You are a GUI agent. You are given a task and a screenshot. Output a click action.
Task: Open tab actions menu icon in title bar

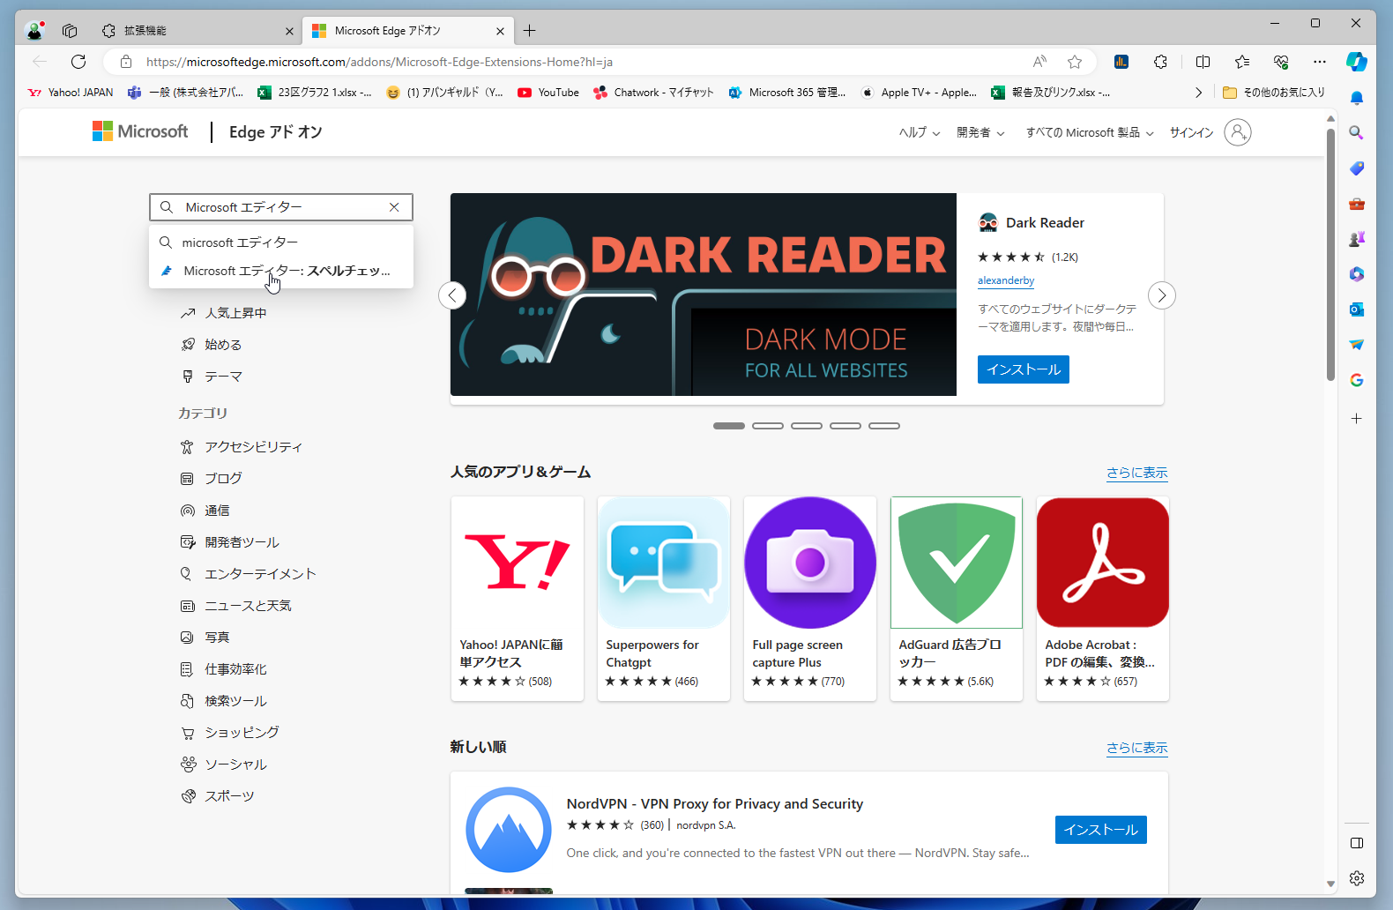coord(70,31)
